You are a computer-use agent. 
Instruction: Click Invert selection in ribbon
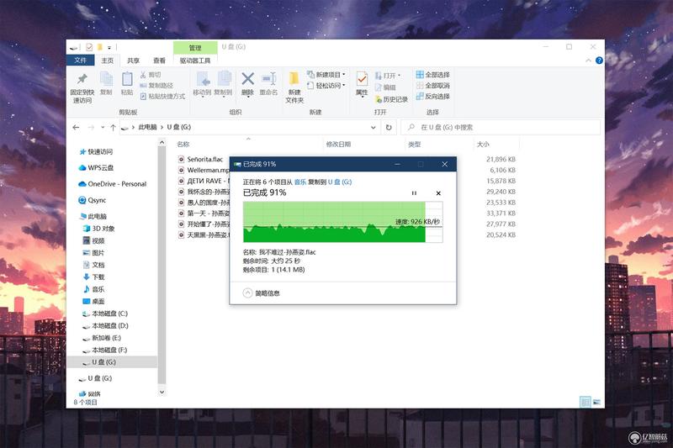pyautogui.click(x=432, y=96)
